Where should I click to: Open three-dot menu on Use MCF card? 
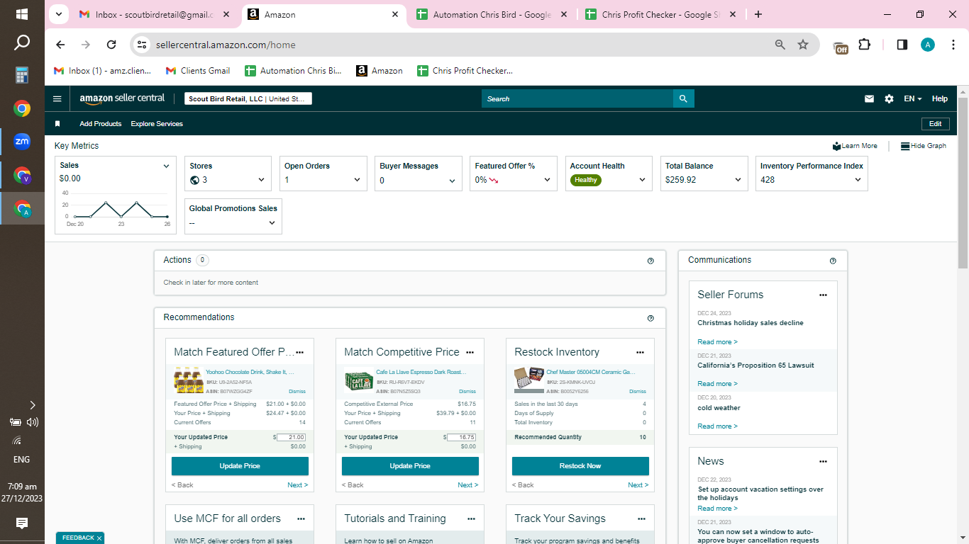300,518
